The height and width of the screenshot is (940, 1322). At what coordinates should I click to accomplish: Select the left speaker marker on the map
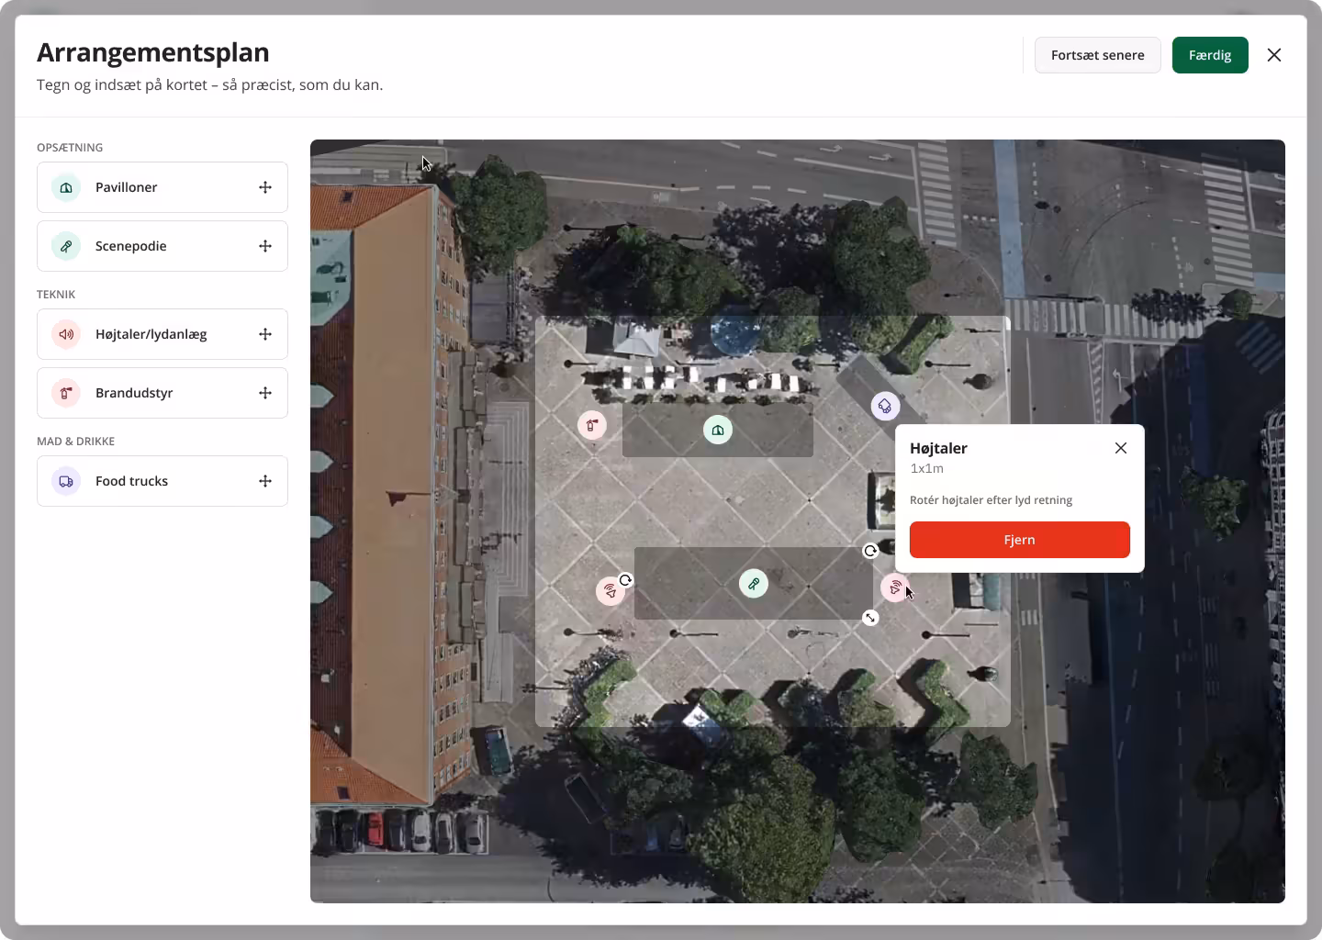pyautogui.click(x=611, y=591)
